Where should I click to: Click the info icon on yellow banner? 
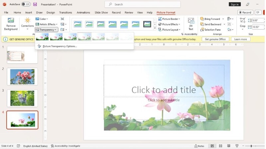tap(5, 39)
